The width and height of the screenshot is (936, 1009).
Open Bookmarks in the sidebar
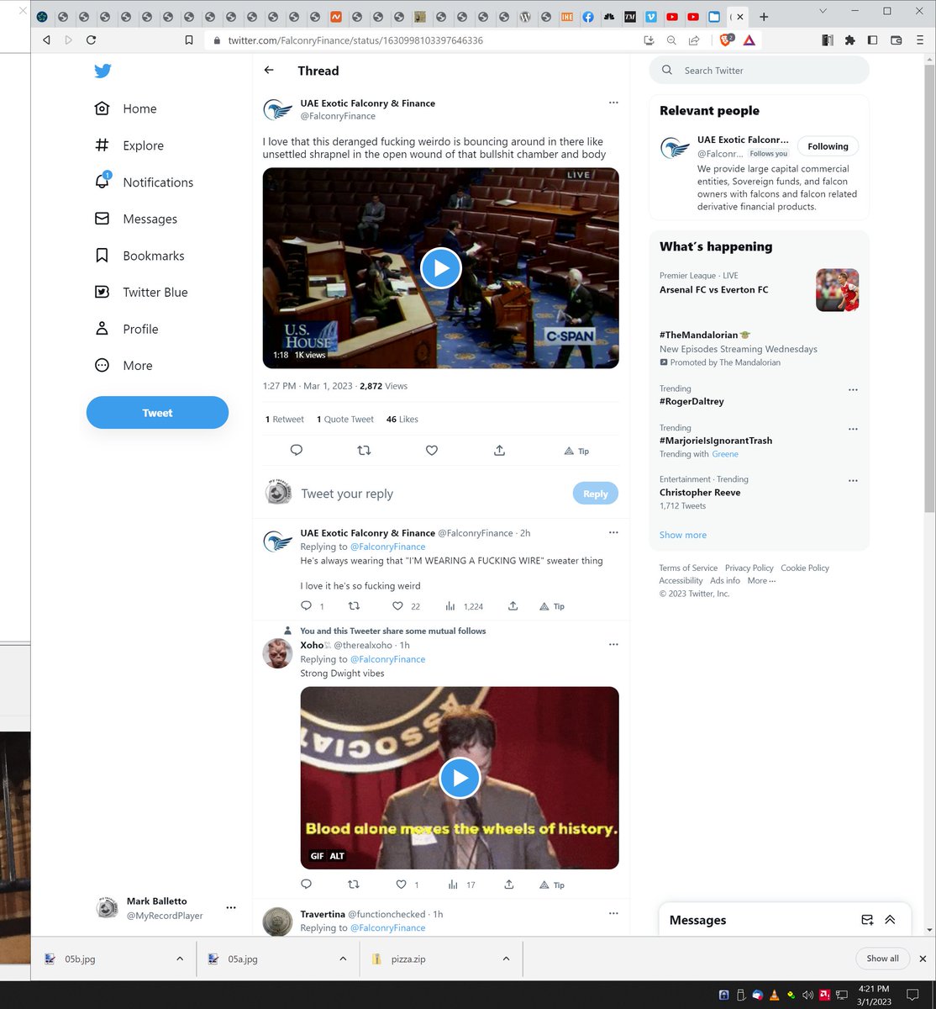point(139,256)
